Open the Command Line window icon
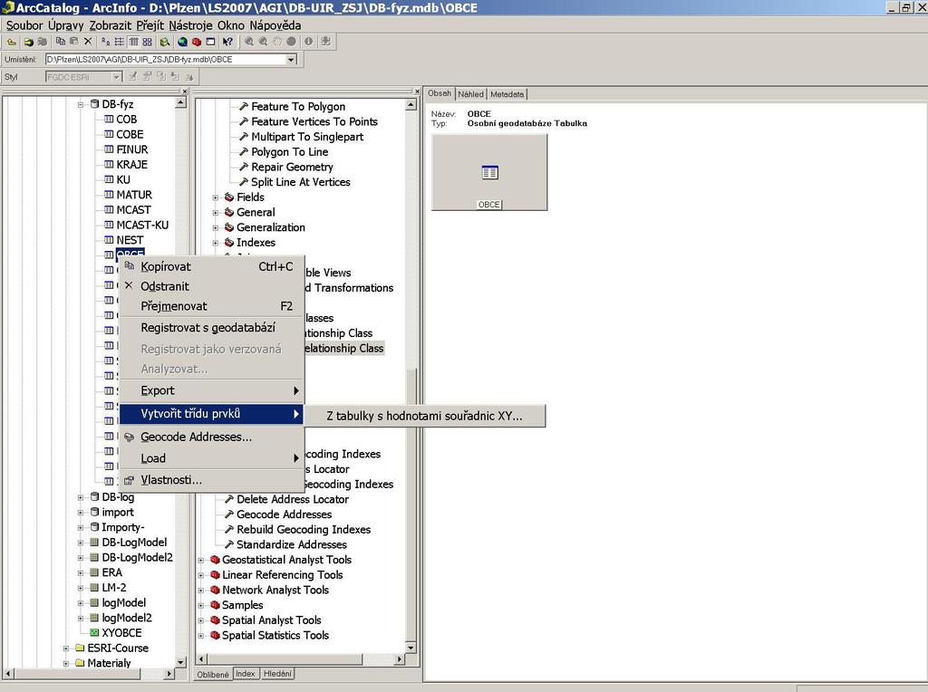The image size is (928, 692). [x=210, y=42]
